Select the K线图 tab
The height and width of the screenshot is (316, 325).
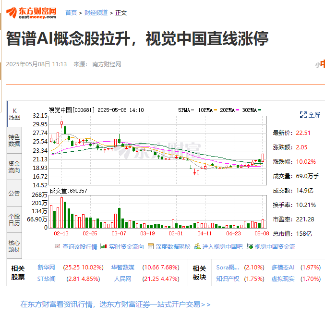pos(14,114)
